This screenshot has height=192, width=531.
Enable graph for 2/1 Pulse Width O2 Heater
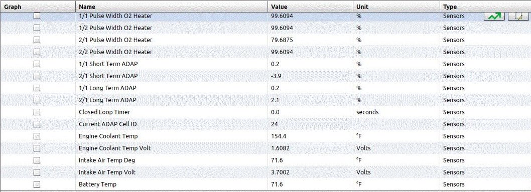click(x=37, y=40)
